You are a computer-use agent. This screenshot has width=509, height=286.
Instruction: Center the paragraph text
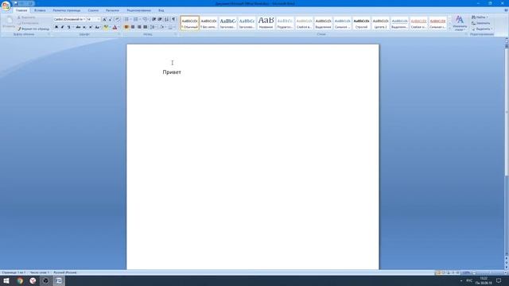pyautogui.click(x=133, y=27)
